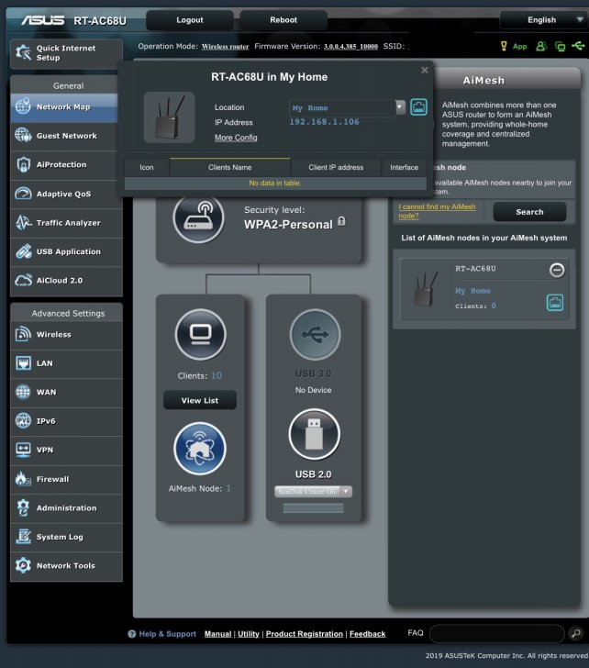Click the lock icon beside WPA2-Personal
589x668 pixels.
click(x=341, y=221)
